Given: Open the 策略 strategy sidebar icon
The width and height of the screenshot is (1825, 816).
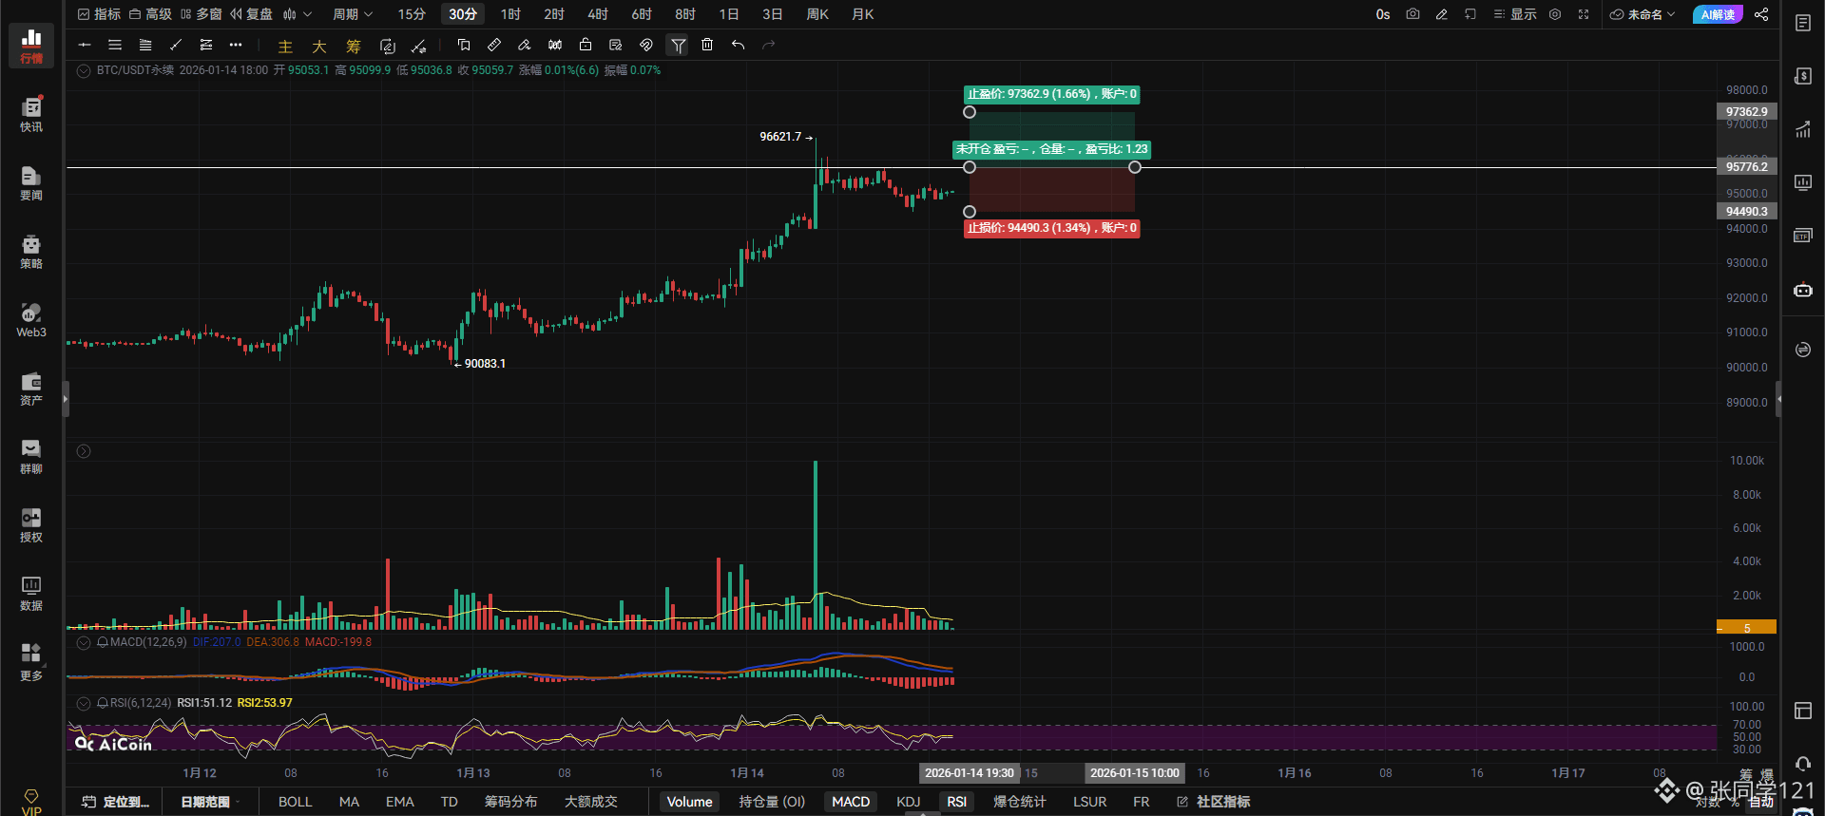Looking at the screenshot, I should click(x=31, y=251).
